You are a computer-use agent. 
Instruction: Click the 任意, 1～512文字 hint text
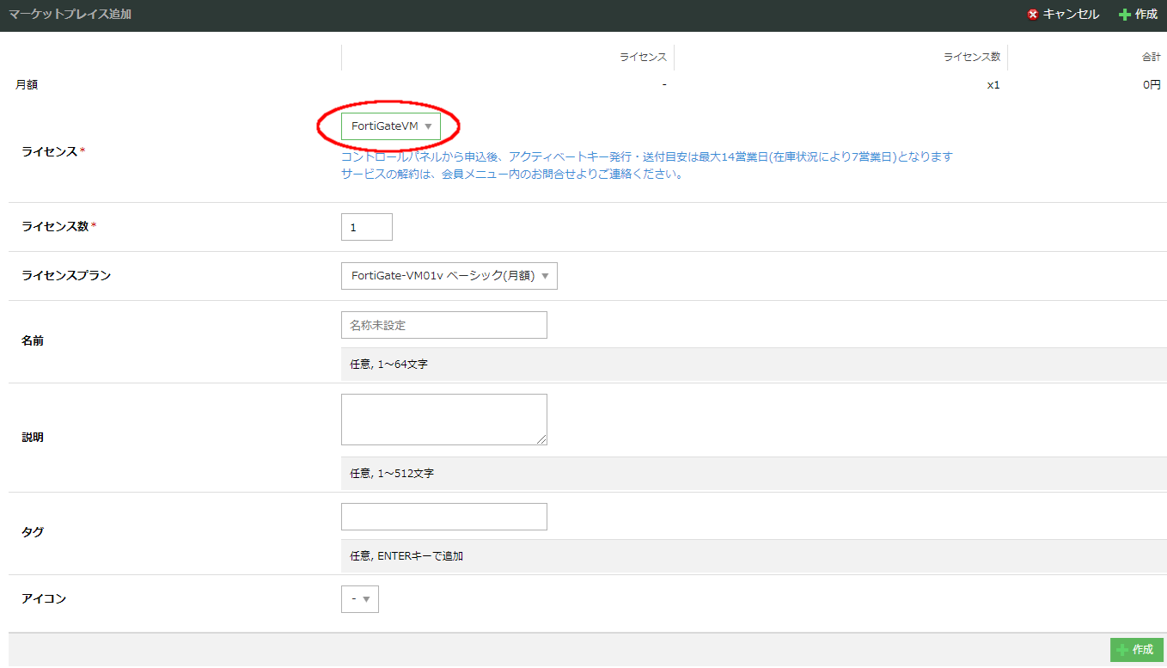point(392,474)
